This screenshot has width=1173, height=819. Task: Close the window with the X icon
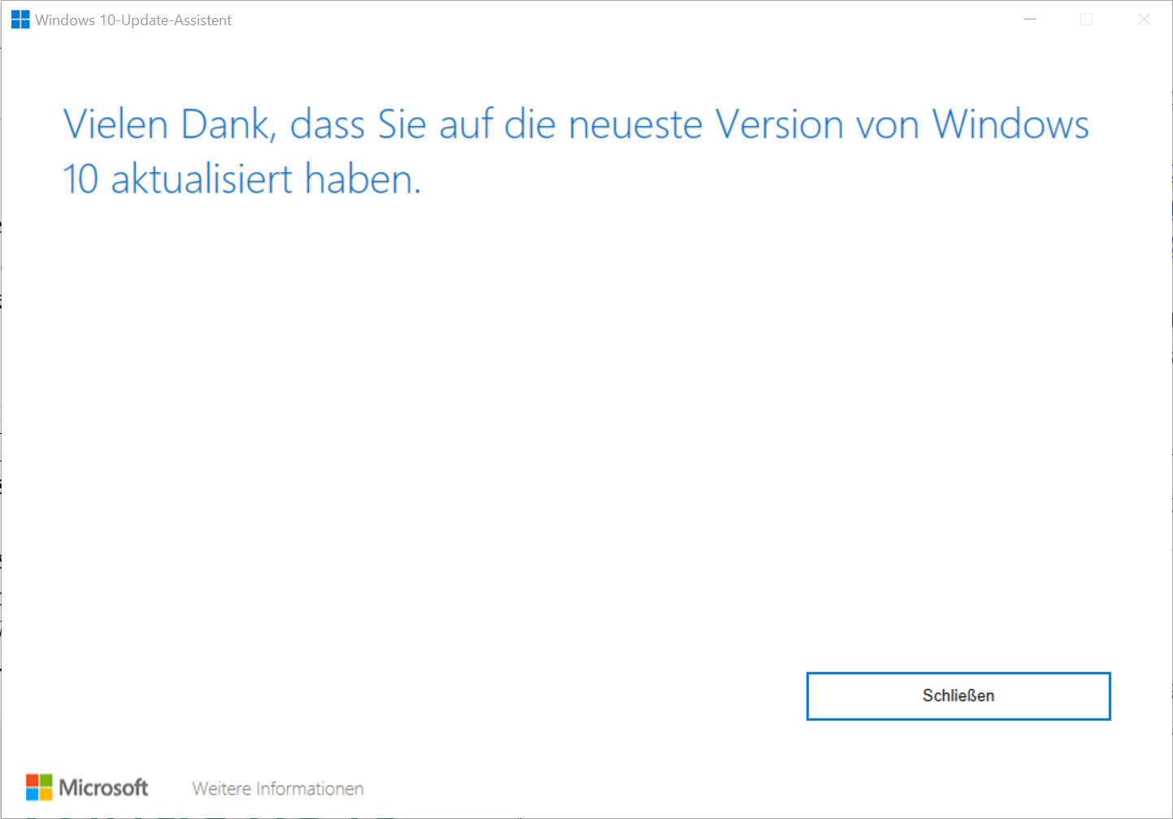[1144, 19]
